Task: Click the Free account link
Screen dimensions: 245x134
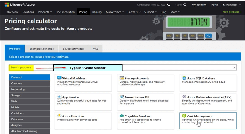Action: point(232,12)
